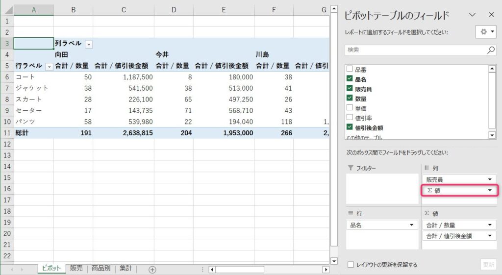502x275 pixels.
Task: Enable the 単価 field checkbox
Action: coord(350,107)
